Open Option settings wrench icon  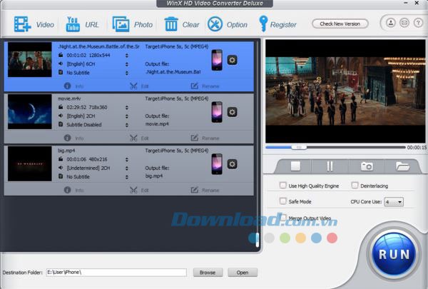pyautogui.click(x=215, y=24)
